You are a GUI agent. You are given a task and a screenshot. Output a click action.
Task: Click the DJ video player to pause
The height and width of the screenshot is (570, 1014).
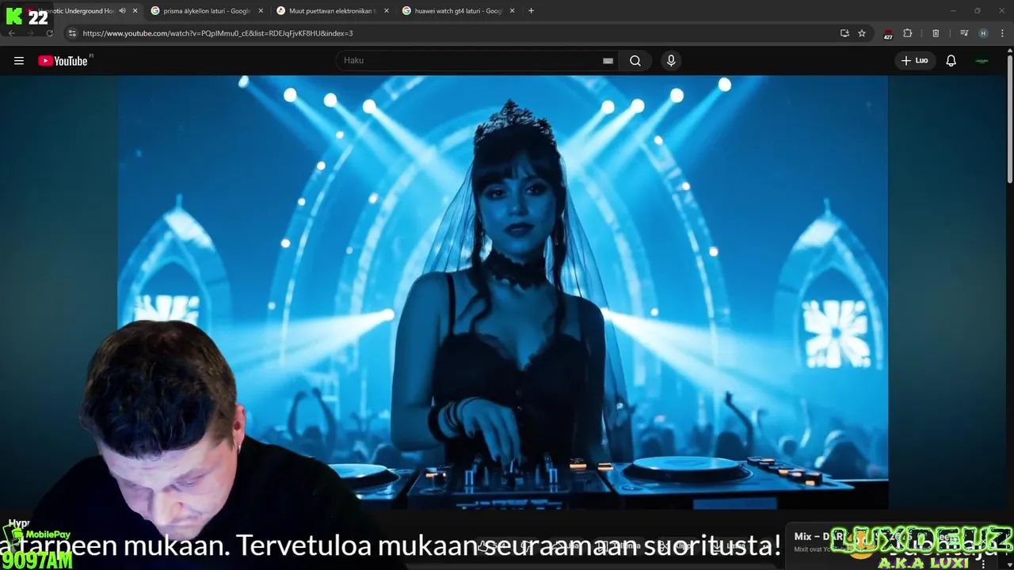pos(503,292)
